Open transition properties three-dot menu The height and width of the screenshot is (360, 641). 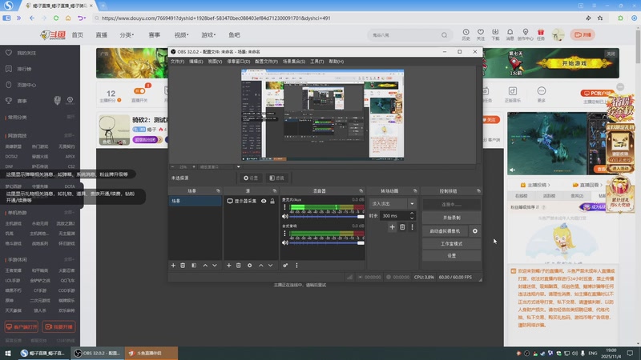(x=412, y=227)
